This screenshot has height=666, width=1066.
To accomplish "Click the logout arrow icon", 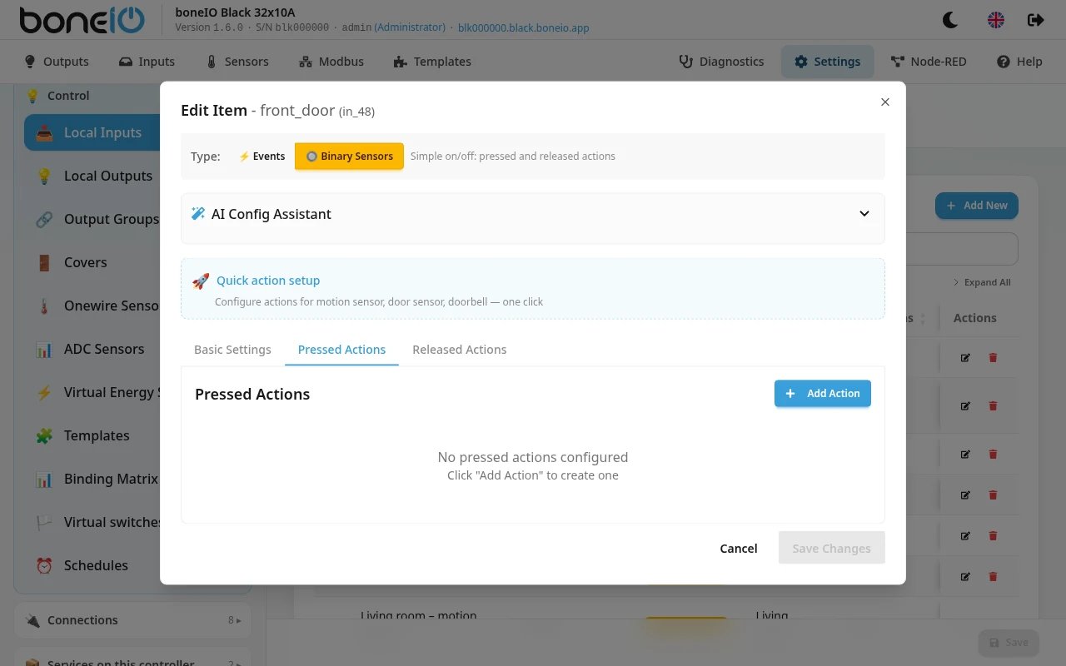I will (x=1036, y=19).
